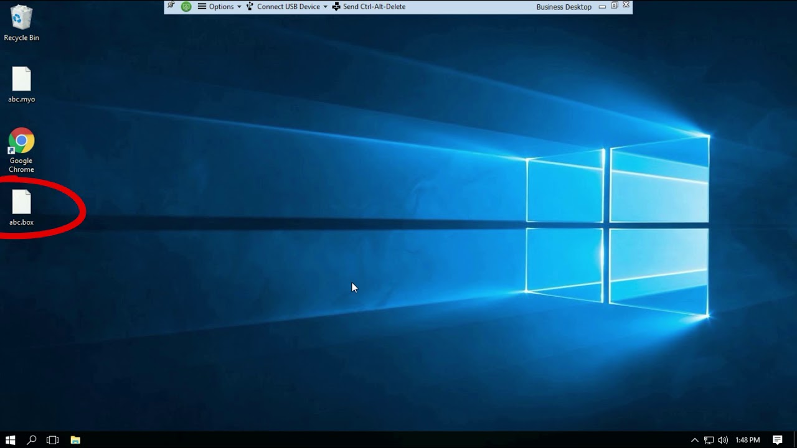The width and height of the screenshot is (797, 448).
Task: Open the Recycle Bin desktop icon
Action: click(x=21, y=23)
